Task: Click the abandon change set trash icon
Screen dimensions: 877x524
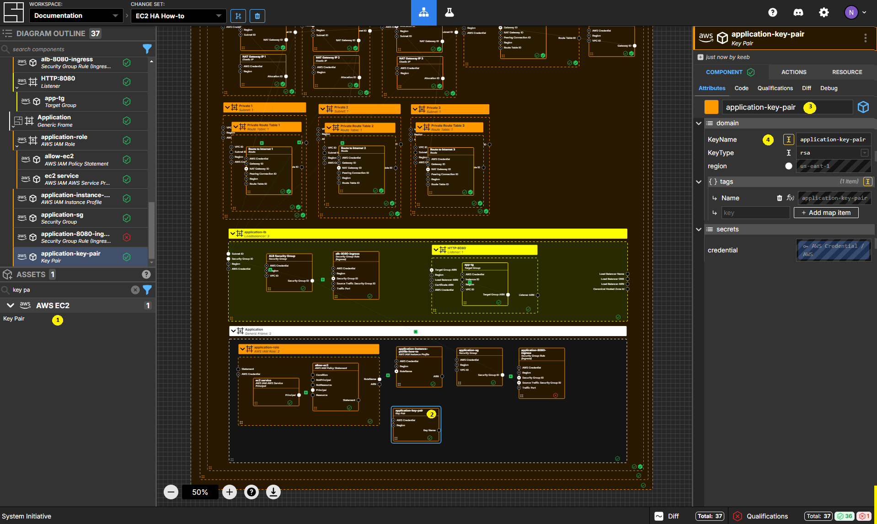Action: (257, 16)
